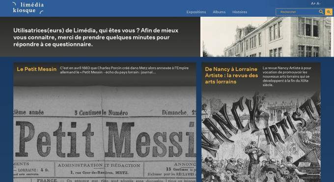Open advanced search orange icon button
Viewport: 334px width, 182px height.
click(x=329, y=12)
